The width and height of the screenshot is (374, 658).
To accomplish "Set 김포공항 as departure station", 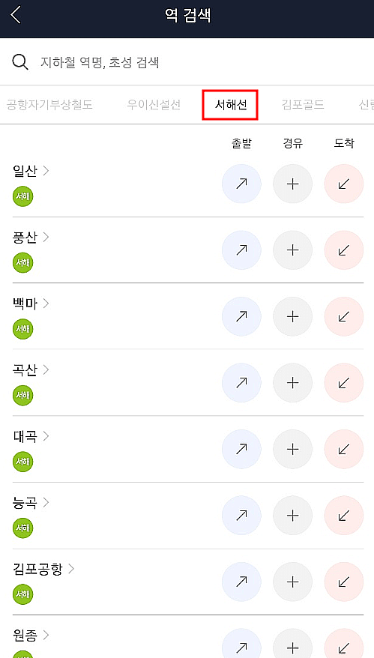I will (241, 582).
